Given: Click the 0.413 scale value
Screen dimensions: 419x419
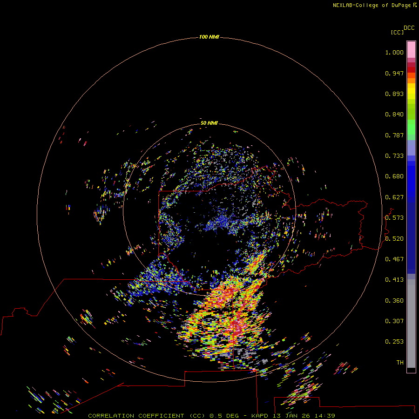Looking at the screenshot, I should click(394, 280).
